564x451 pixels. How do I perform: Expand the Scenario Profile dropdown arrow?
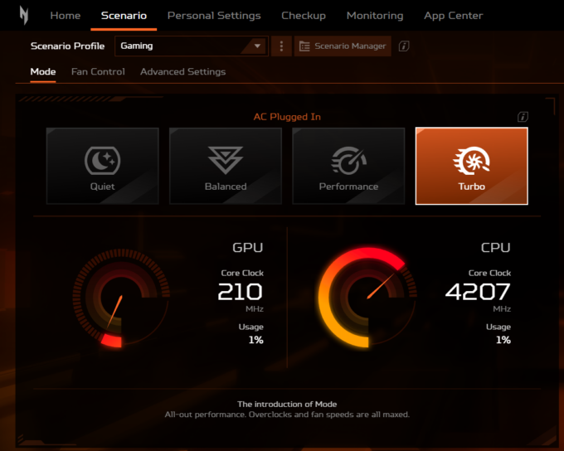click(257, 46)
